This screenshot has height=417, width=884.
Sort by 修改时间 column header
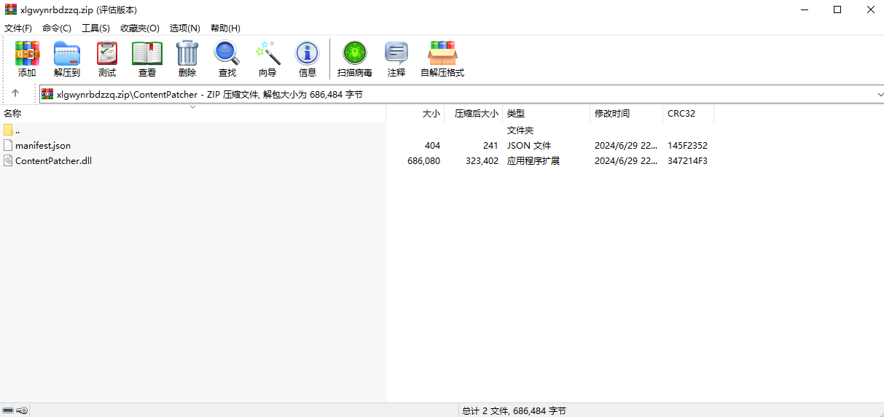pyautogui.click(x=626, y=113)
